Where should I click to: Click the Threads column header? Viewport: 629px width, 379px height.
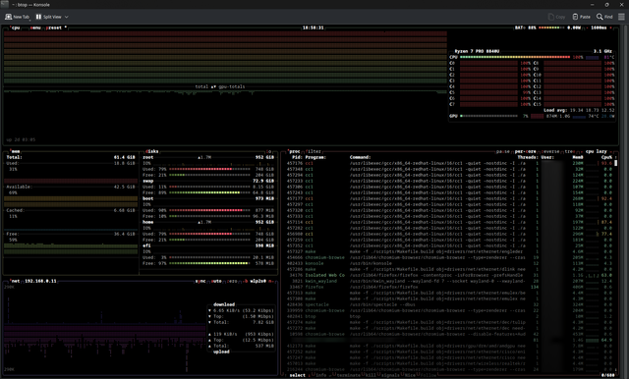pyautogui.click(x=528, y=157)
